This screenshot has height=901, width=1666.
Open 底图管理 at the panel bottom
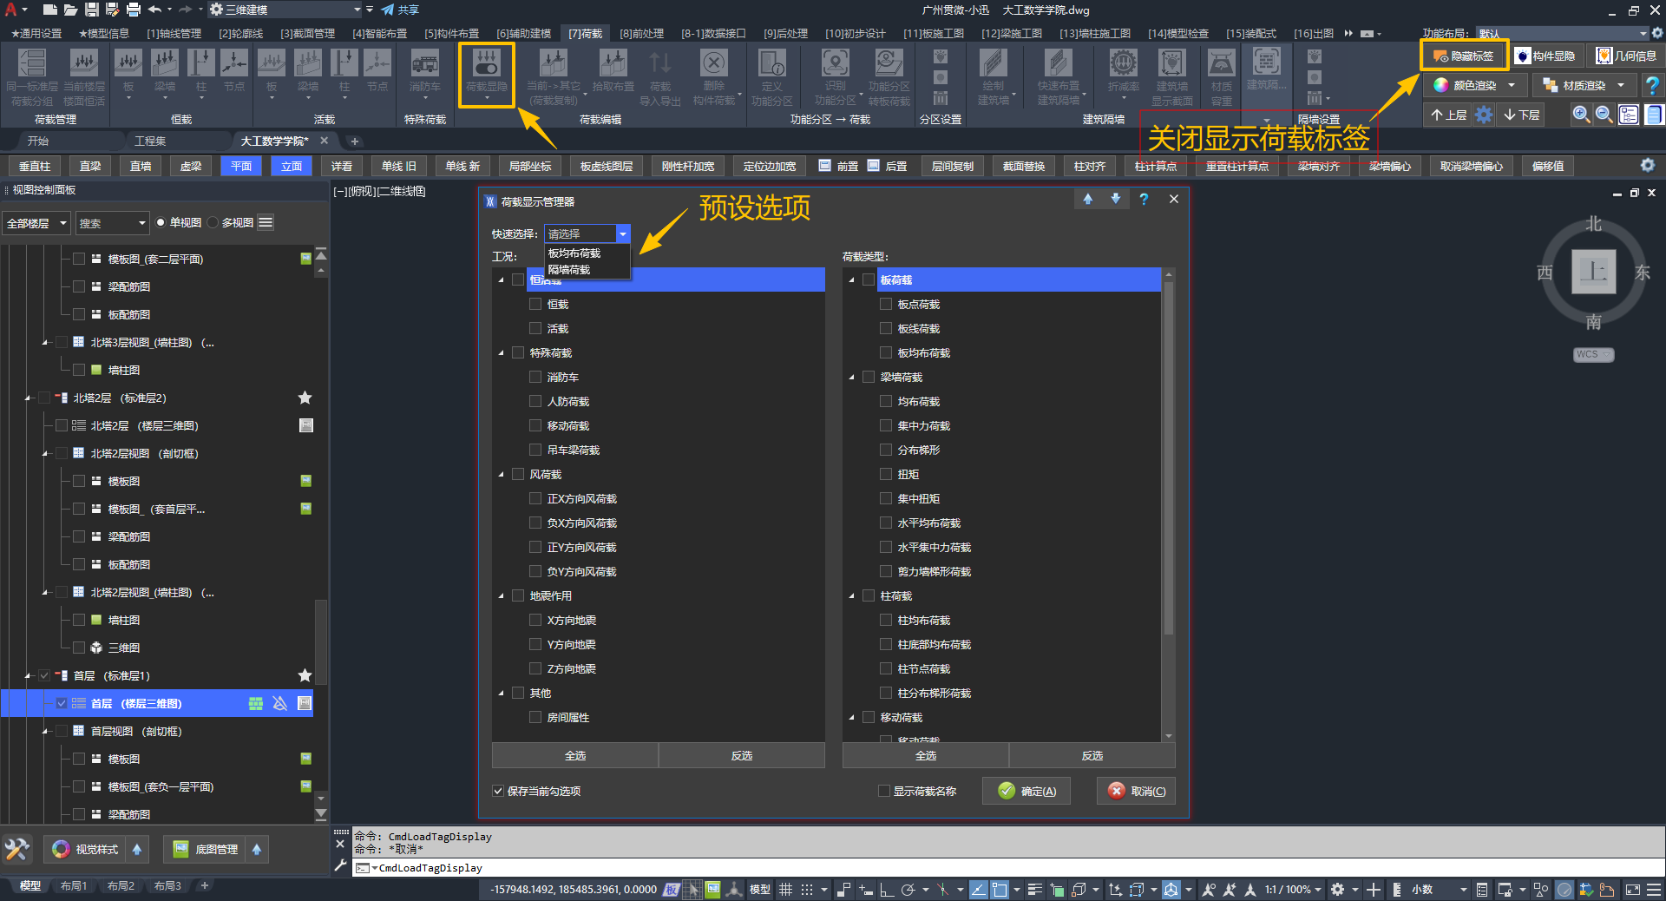coord(206,849)
